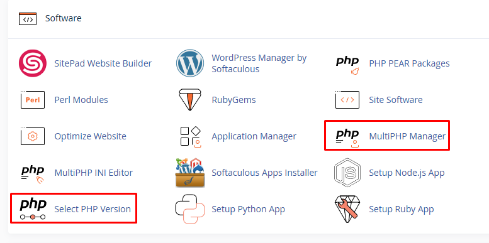Open Setup Python App link
The width and height of the screenshot is (489, 243).
click(x=248, y=209)
